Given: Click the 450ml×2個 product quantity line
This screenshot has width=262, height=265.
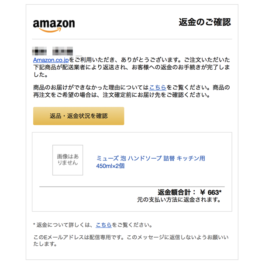Looking at the screenshot, I should pos(110,166).
